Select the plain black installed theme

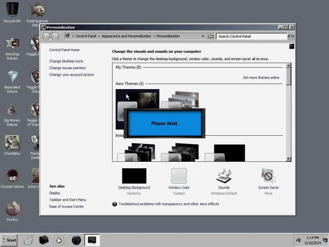(225, 153)
